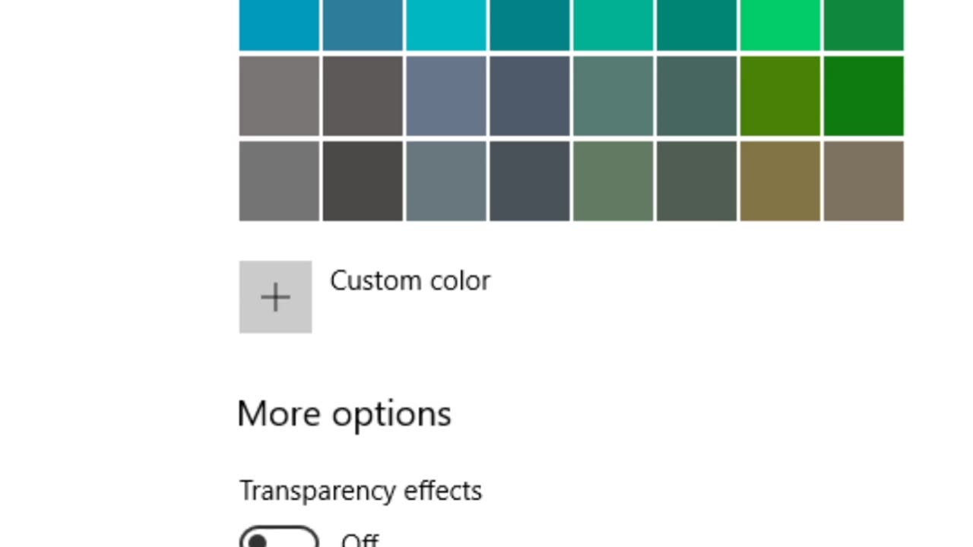The height and width of the screenshot is (547, 973).
Task: Choose the light slate blue swatch
Action: pyautogui.click(x=446, y=96)
